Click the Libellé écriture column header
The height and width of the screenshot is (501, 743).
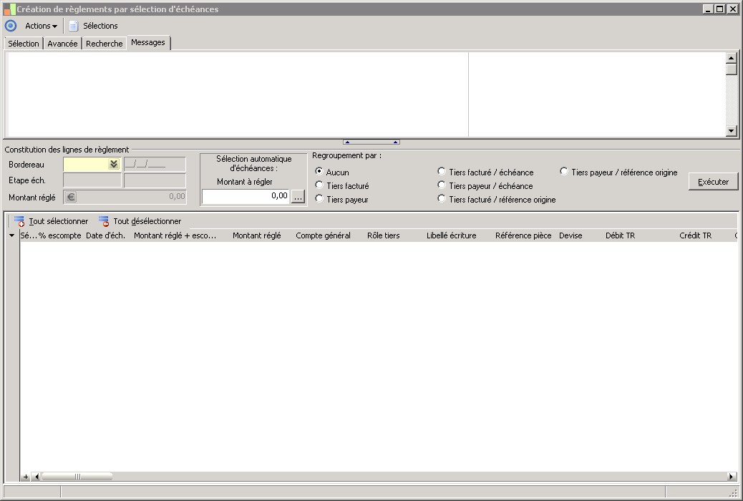451,235
